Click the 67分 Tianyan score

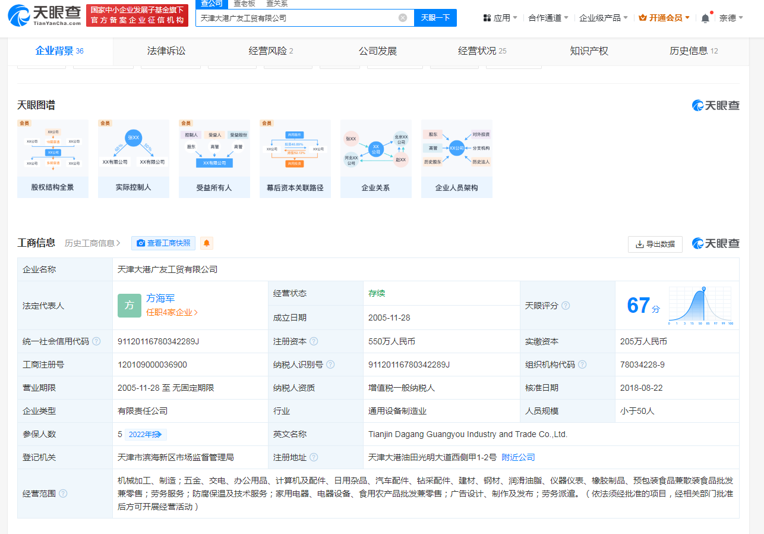(643, 306)
